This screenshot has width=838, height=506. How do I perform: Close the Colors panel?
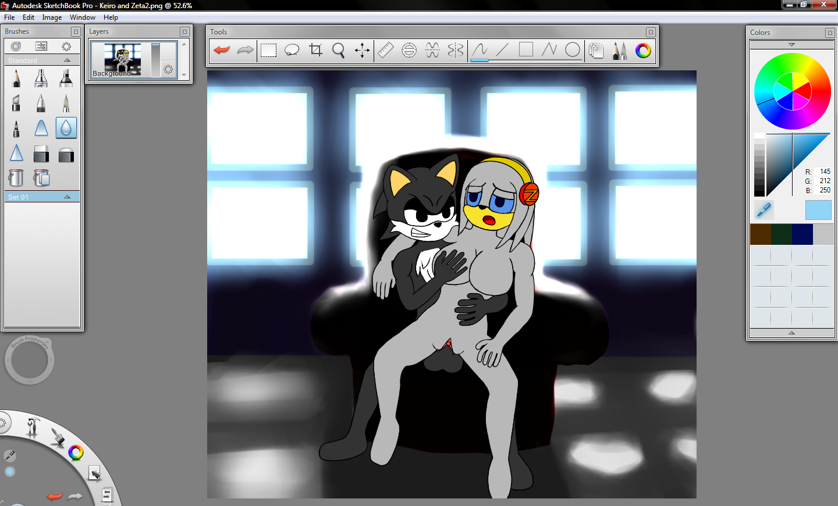[830, 33]
